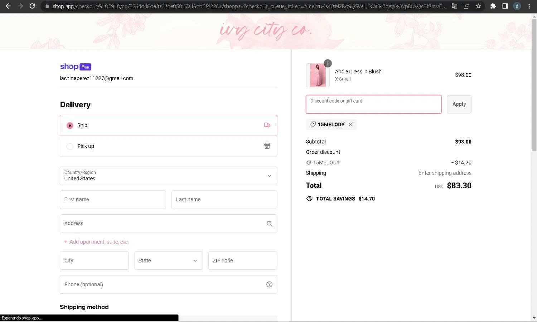Click the Address input field
The image size is (537, 322).
pyautogui.click(x=168, y=224)
